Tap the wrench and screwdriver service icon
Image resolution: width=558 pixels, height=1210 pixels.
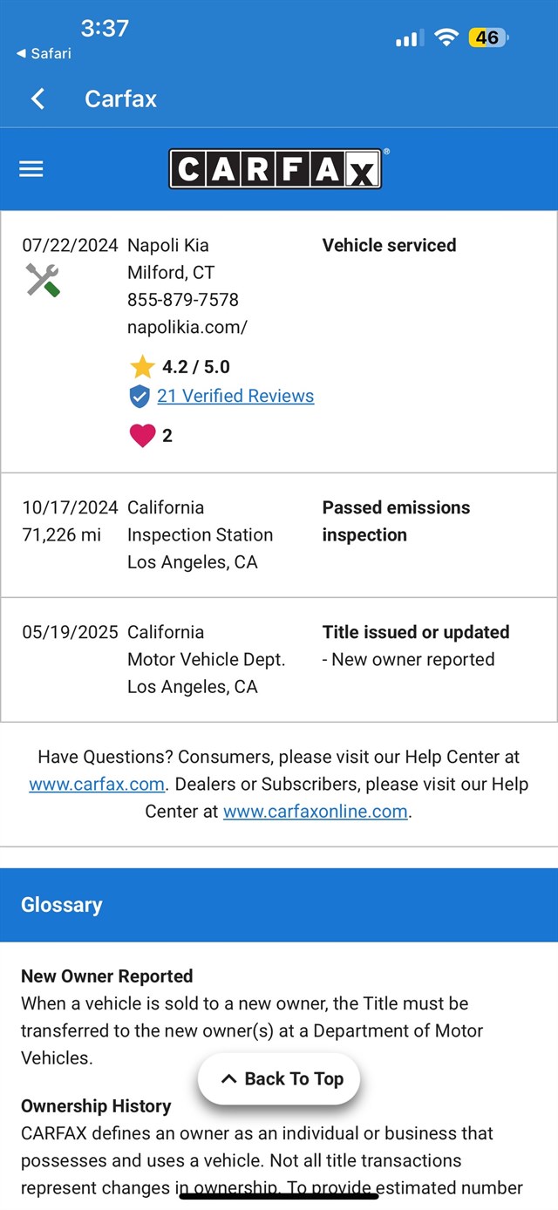[x=43, y=281]
